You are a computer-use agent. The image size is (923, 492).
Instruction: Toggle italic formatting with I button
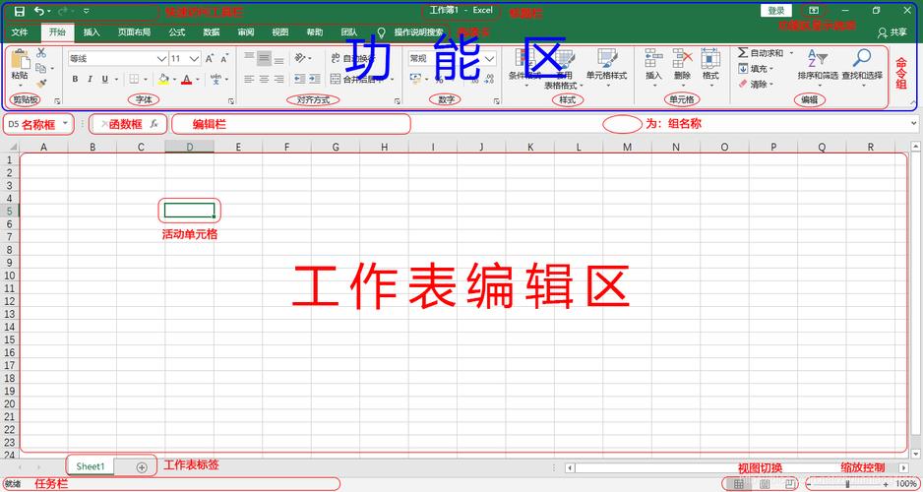(90, 80)
